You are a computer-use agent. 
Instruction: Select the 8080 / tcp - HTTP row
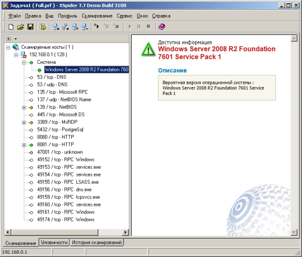56,137
